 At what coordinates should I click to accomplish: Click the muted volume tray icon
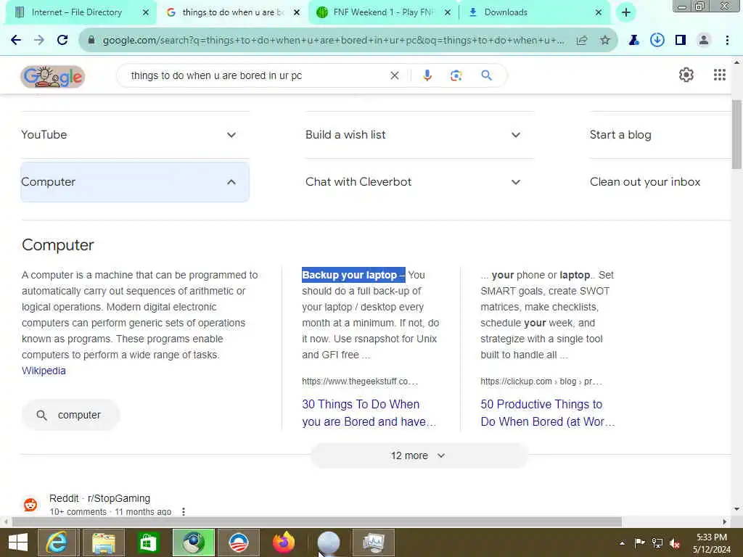[675, 542]
